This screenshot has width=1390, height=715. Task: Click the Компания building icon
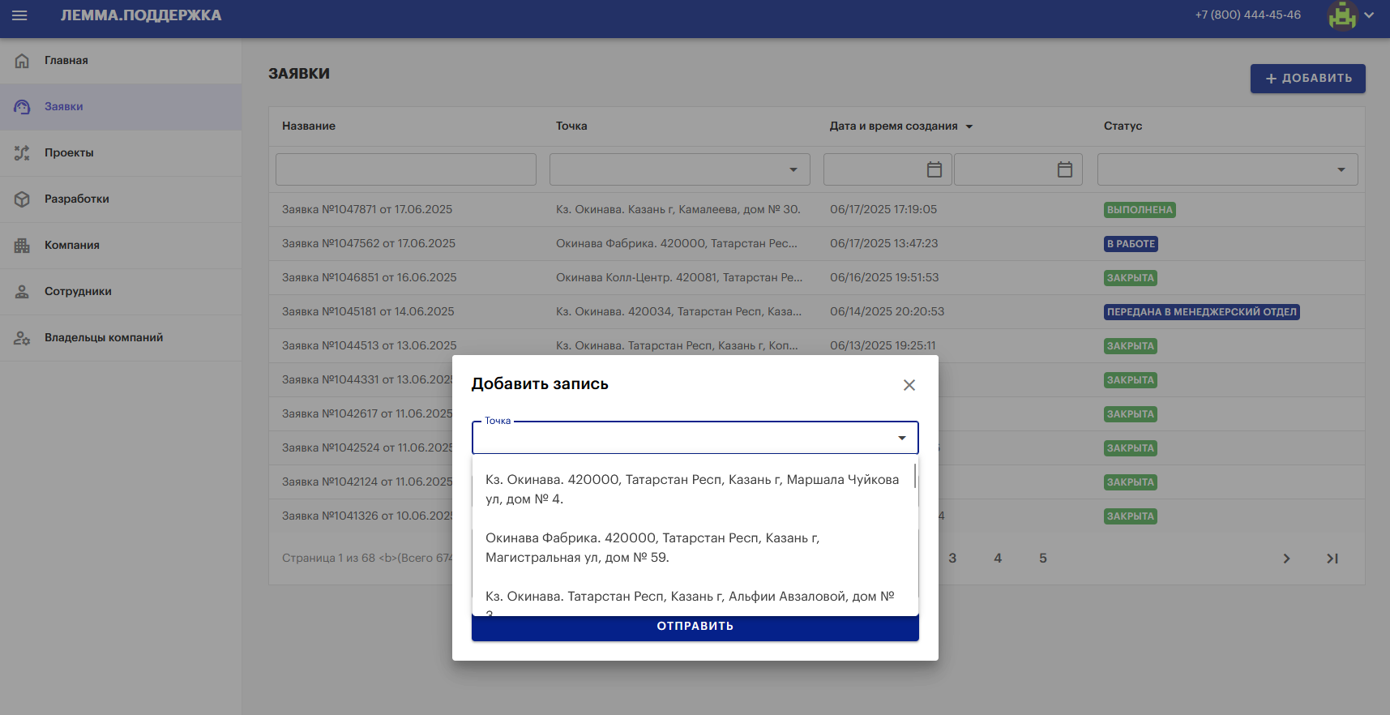coord(22,246)
